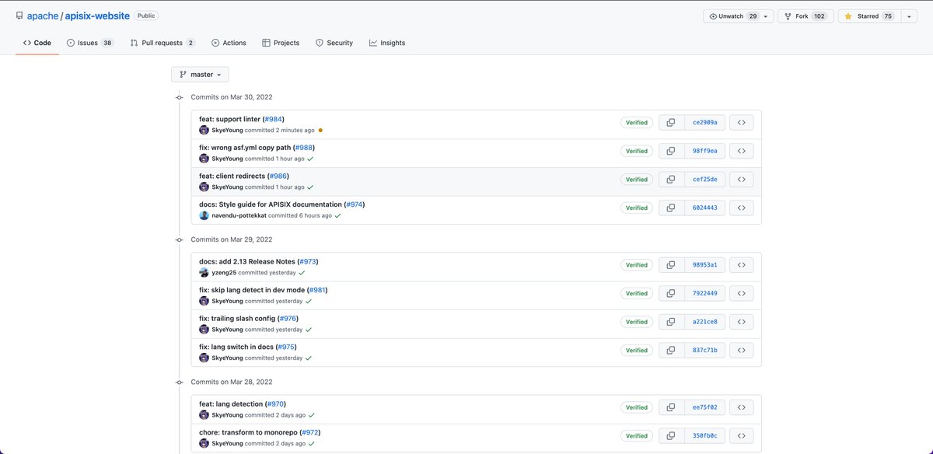Open the Insights tab
933x454 pixels.
coord(386,43)
